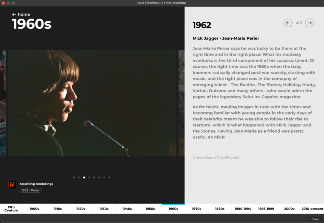Viewport: 324px width, 223px height.
Task: Switch to the 1970s tab
Action: tap(197, 209)
